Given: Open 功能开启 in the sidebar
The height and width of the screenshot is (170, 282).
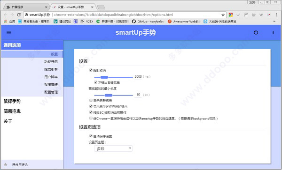Looking at the screenshot, I should [x=32, y=62].
